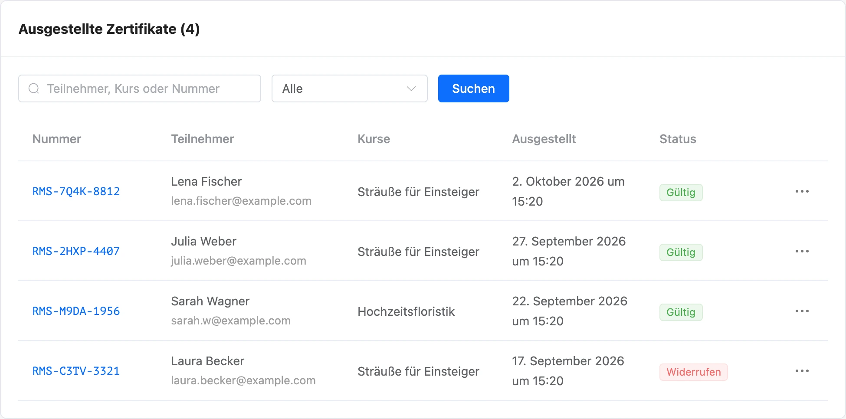Click the date 17. September 2026 um 15:20
Viewport: 846px width, 419px height.
click(x=568, y=371)
